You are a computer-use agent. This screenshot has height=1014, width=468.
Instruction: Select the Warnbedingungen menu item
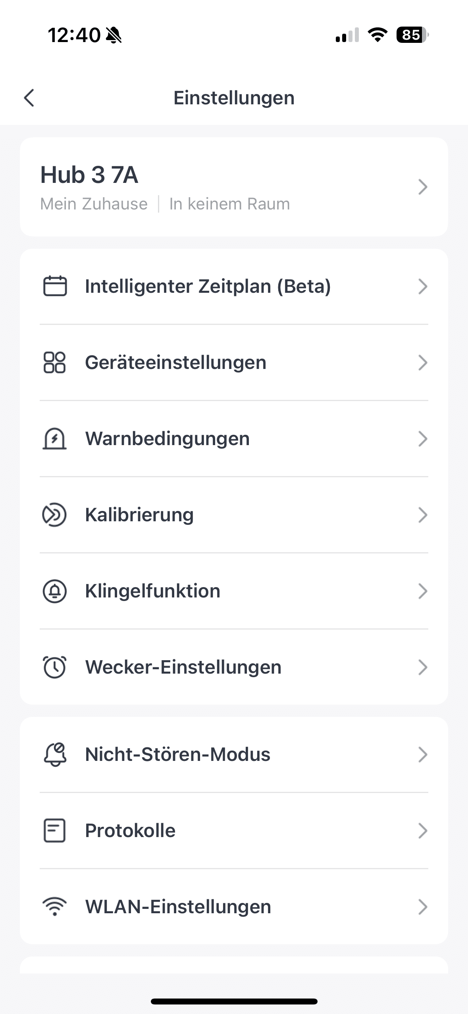click(x=167, y=438)
